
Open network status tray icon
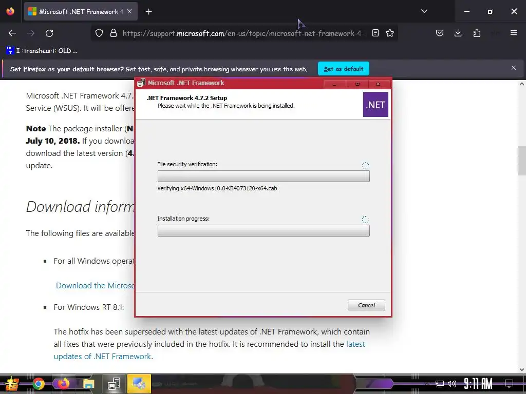(x=440, y=384)
